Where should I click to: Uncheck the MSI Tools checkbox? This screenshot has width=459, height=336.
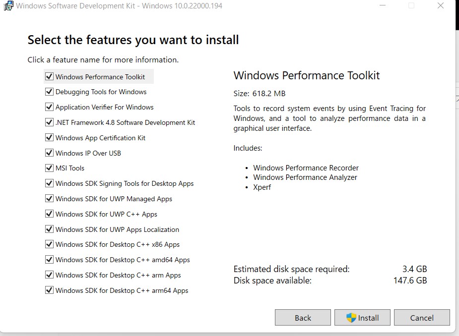49,168
